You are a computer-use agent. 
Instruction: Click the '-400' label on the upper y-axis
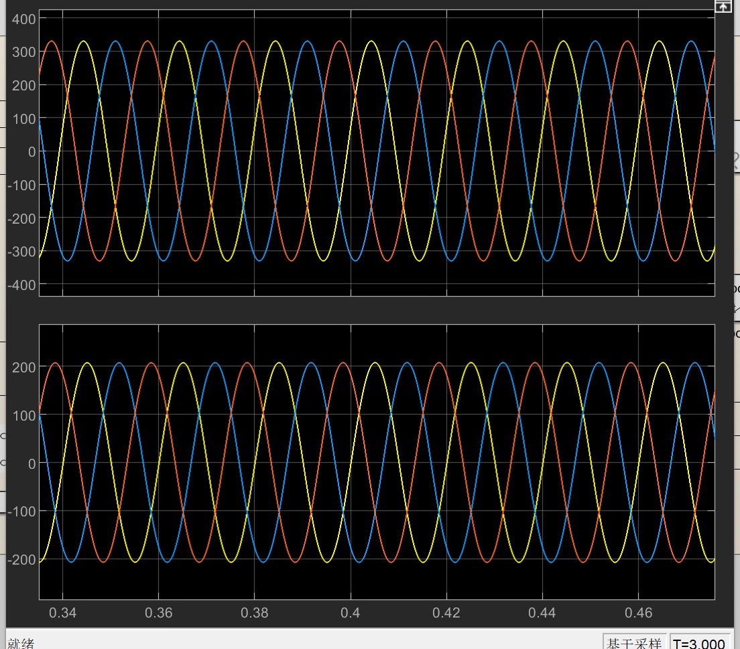pyautogui.click(x=21, y=285)
